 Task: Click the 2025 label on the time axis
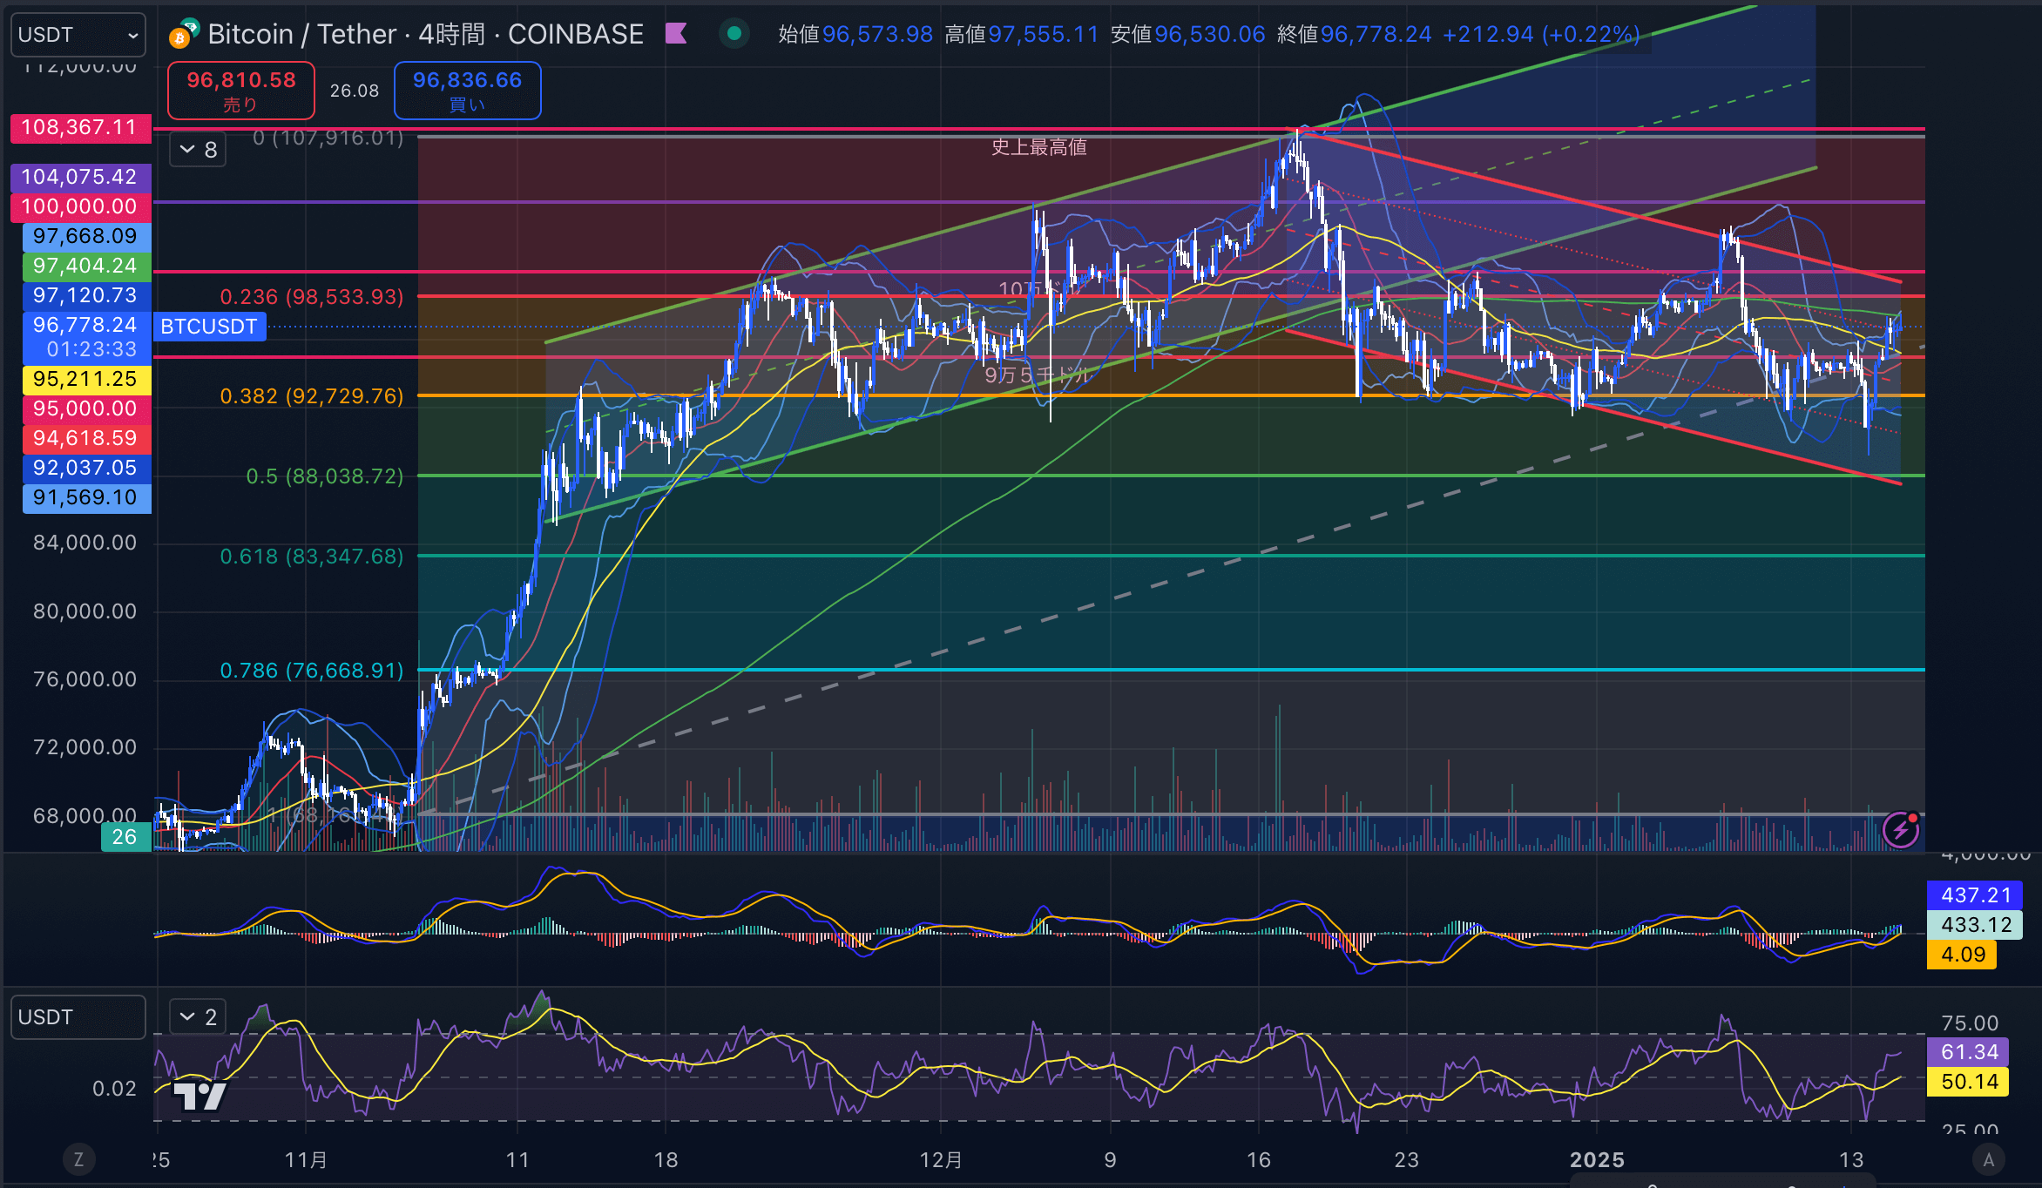(1597, 1160)
